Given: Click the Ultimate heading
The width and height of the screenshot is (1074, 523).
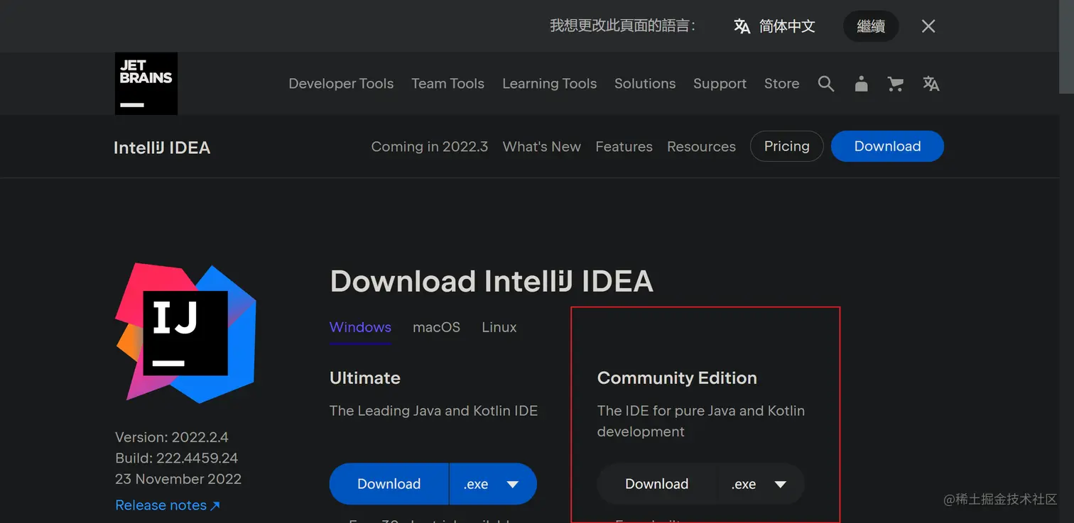Looking at the screenshot, I should pyautogui.click(x=365, y=378).
